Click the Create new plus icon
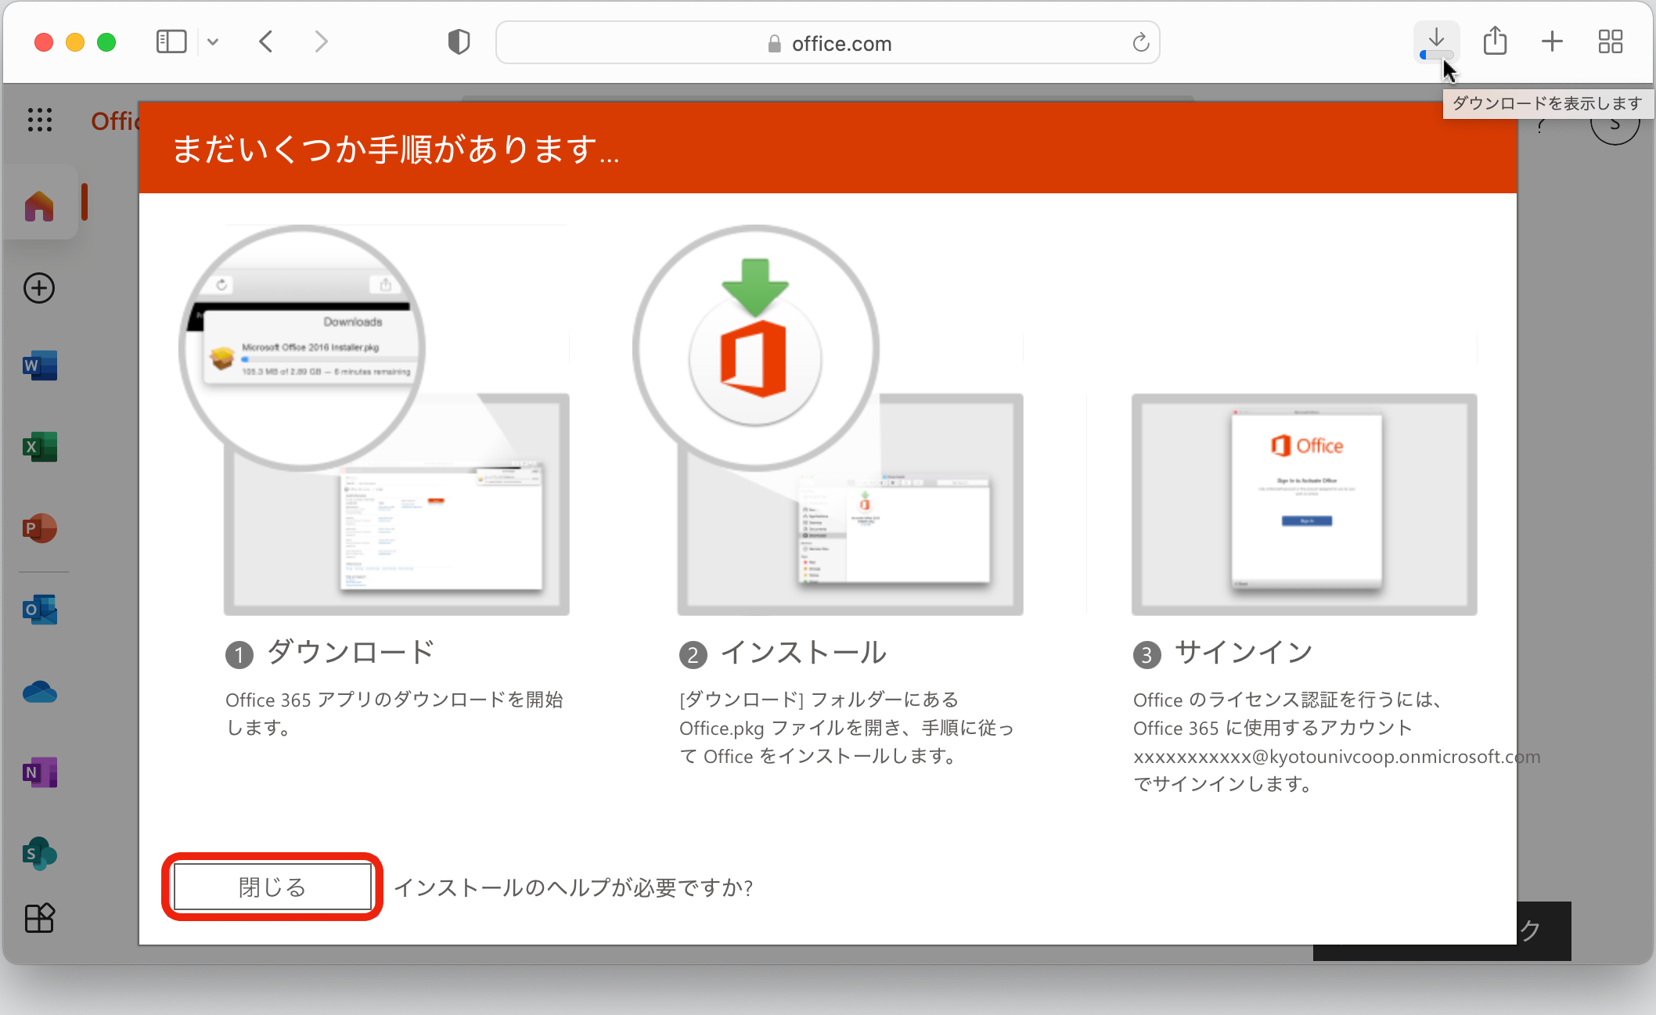 point(39,288)
